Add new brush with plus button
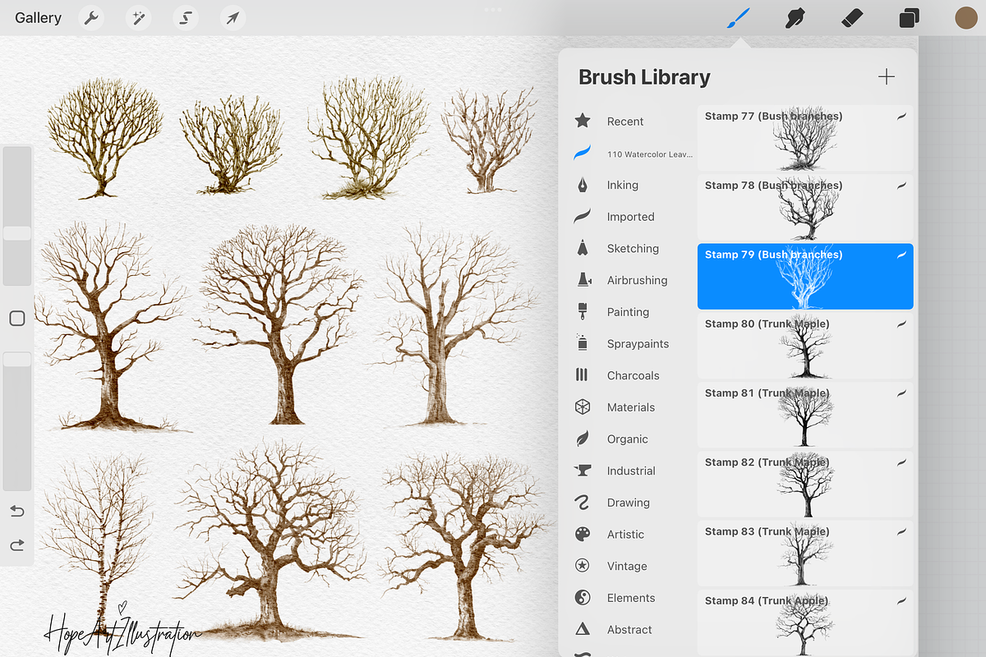The image size is (986, 657). 886,77
